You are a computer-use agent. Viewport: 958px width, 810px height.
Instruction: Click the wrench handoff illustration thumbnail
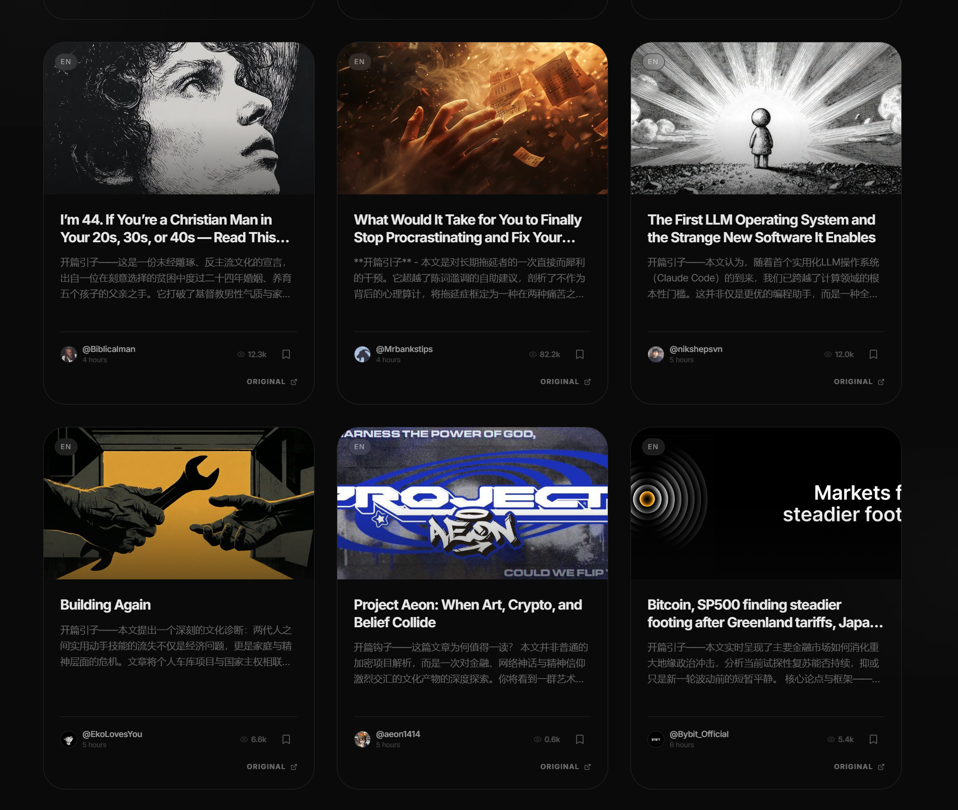(x=179, y=503)
